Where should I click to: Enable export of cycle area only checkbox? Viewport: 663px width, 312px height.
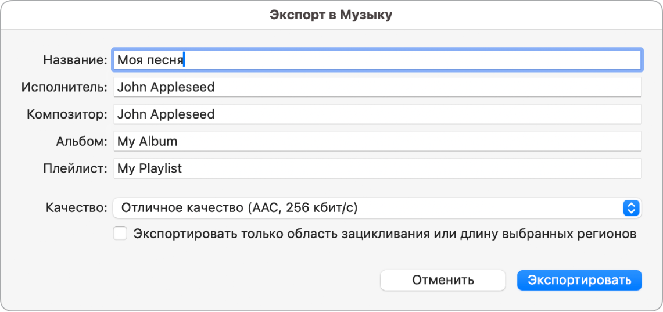pos(120,234)
